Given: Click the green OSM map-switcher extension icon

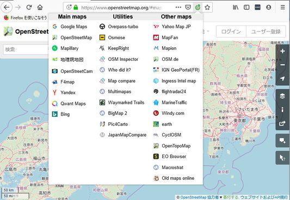Looking at the screenshot, I should point(198,8).
